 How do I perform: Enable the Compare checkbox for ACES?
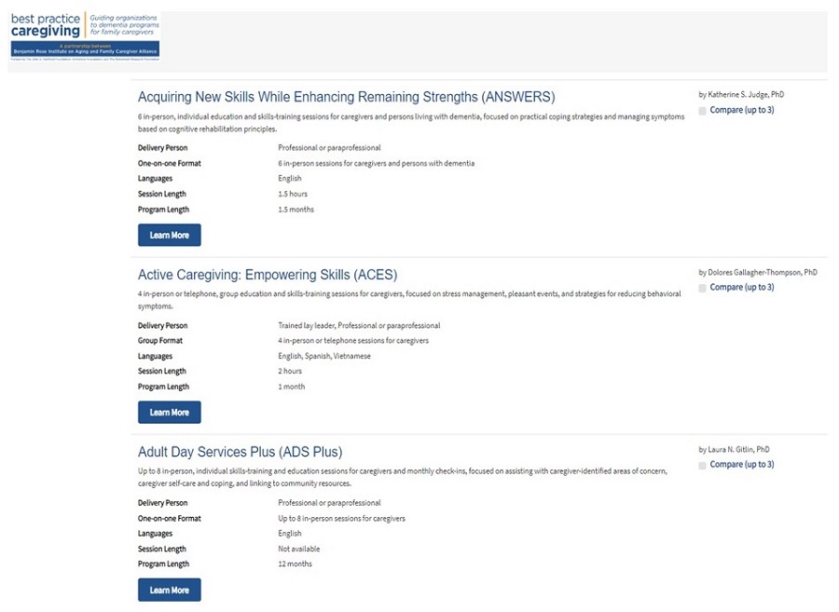click(703, 288)
